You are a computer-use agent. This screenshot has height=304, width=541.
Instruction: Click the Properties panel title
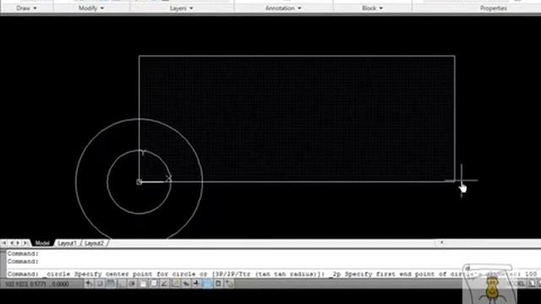click(x=494, y=8)
